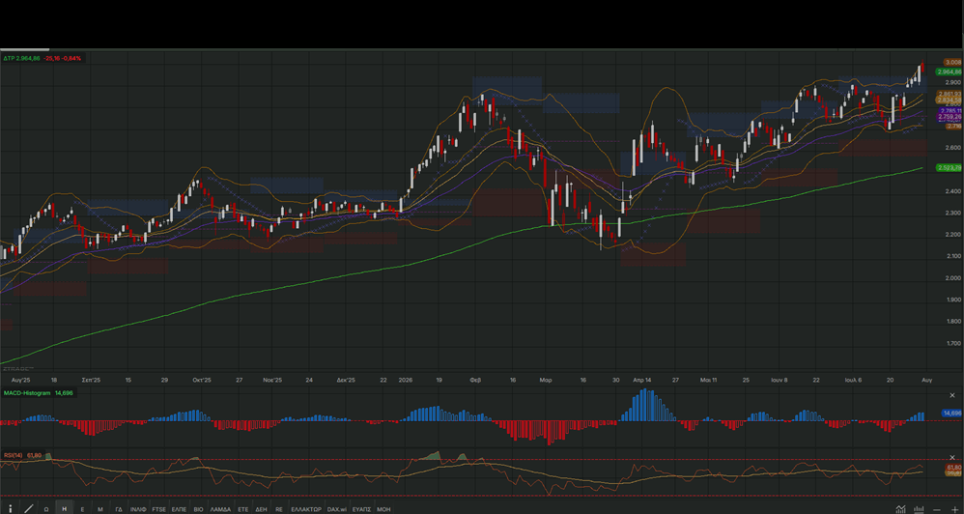Click the 3.008 orange price tag
964x514 pixels.
pos(953,62)
